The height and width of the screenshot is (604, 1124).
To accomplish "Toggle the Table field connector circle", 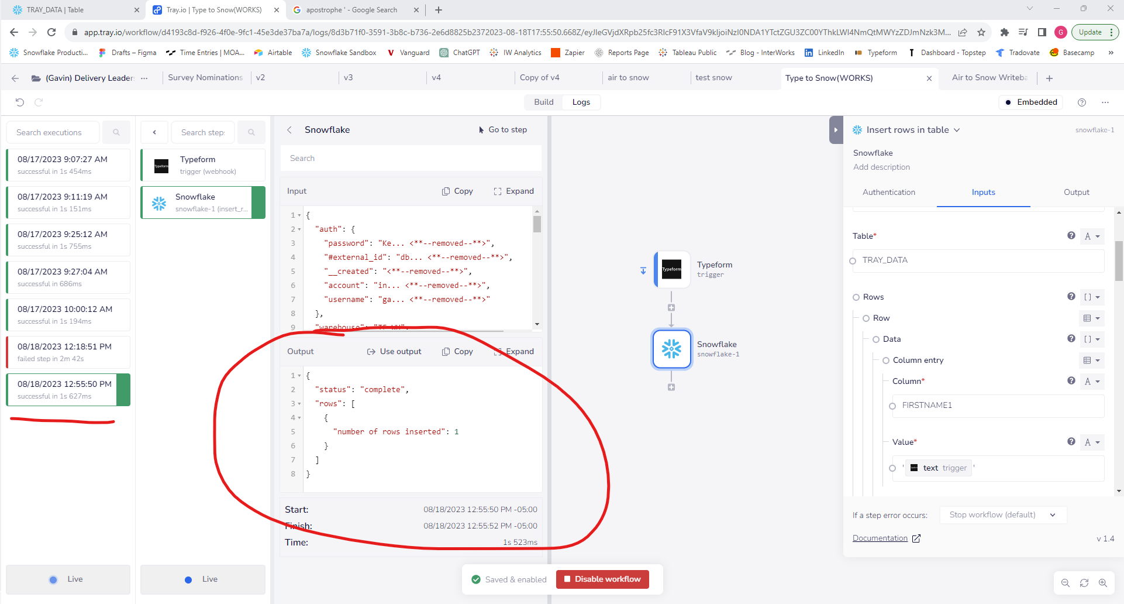I will 853,261.
